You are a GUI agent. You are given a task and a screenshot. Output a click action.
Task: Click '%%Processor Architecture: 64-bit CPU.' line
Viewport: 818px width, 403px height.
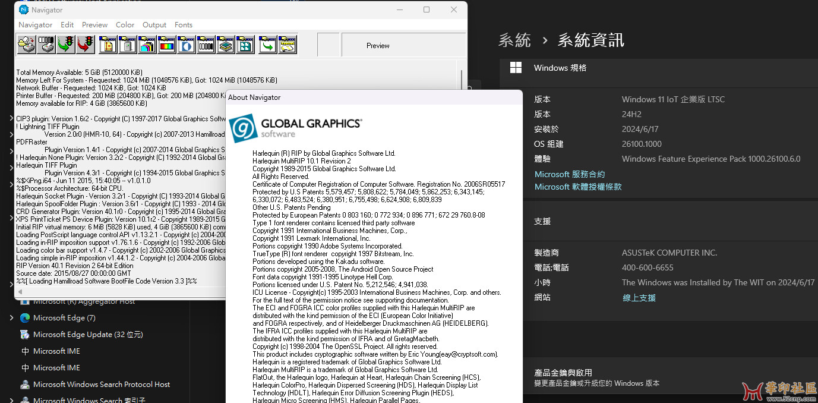pyautogui.click(x=70, y=188)
